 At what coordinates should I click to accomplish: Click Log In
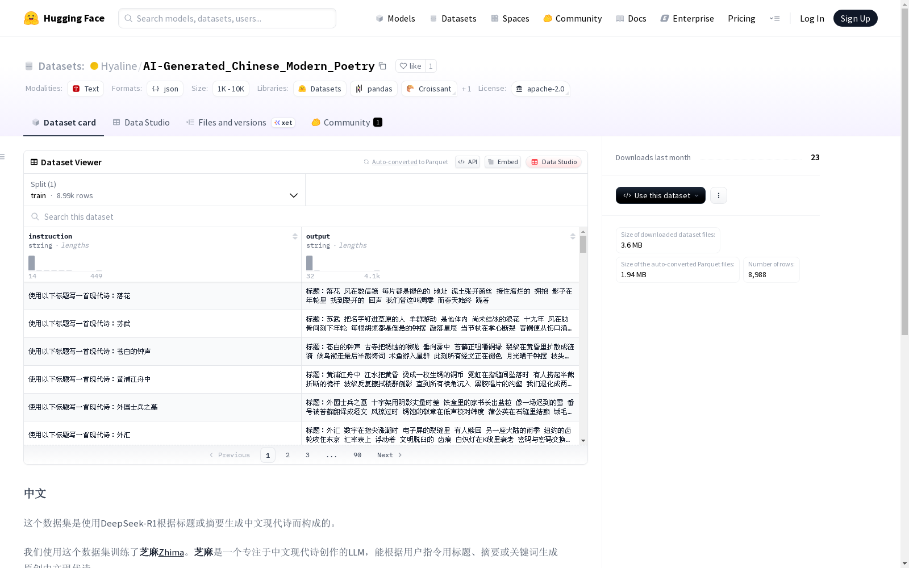click(x=812, y=18)
